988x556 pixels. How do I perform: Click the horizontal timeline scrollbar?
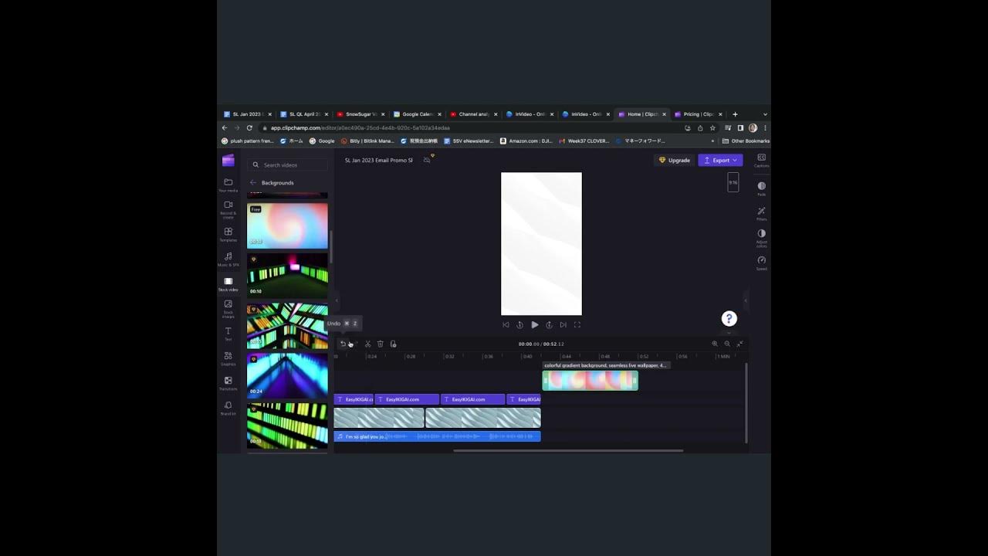(x=568, y=450)
